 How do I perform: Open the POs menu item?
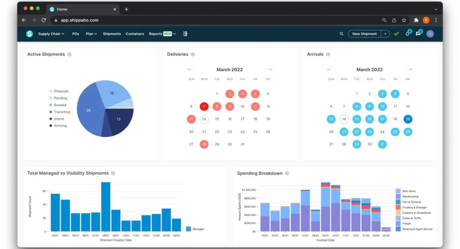76,34
